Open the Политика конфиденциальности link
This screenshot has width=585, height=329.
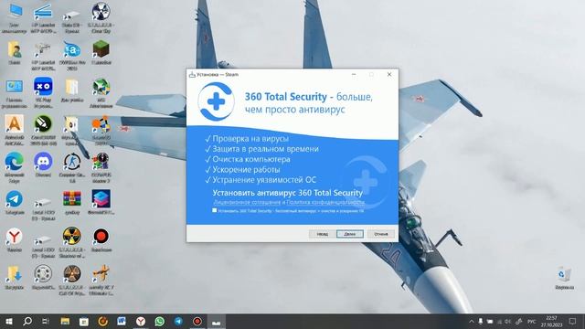pyautogui.click(x=325, y=202)
